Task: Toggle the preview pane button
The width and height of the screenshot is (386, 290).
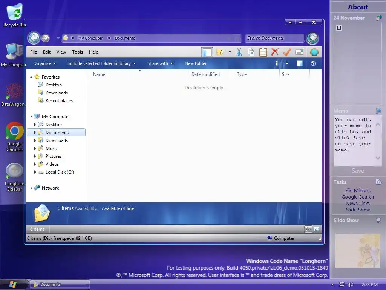Action: [300, 63]
